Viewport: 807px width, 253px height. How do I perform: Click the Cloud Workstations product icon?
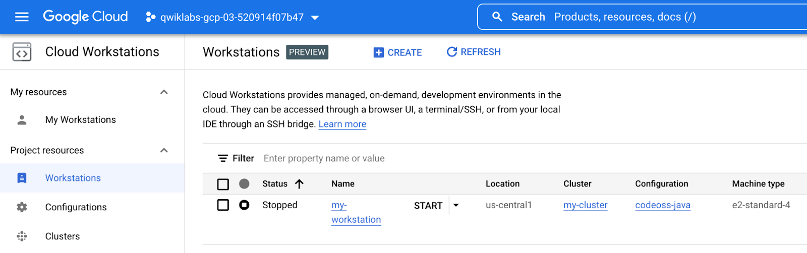[22, 52]
